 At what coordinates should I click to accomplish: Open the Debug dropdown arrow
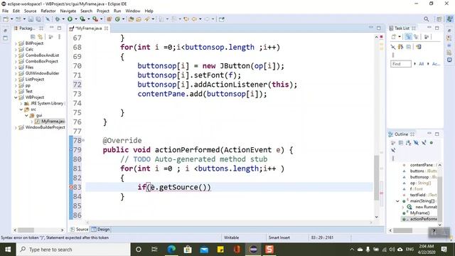click(x=63, y=19)
